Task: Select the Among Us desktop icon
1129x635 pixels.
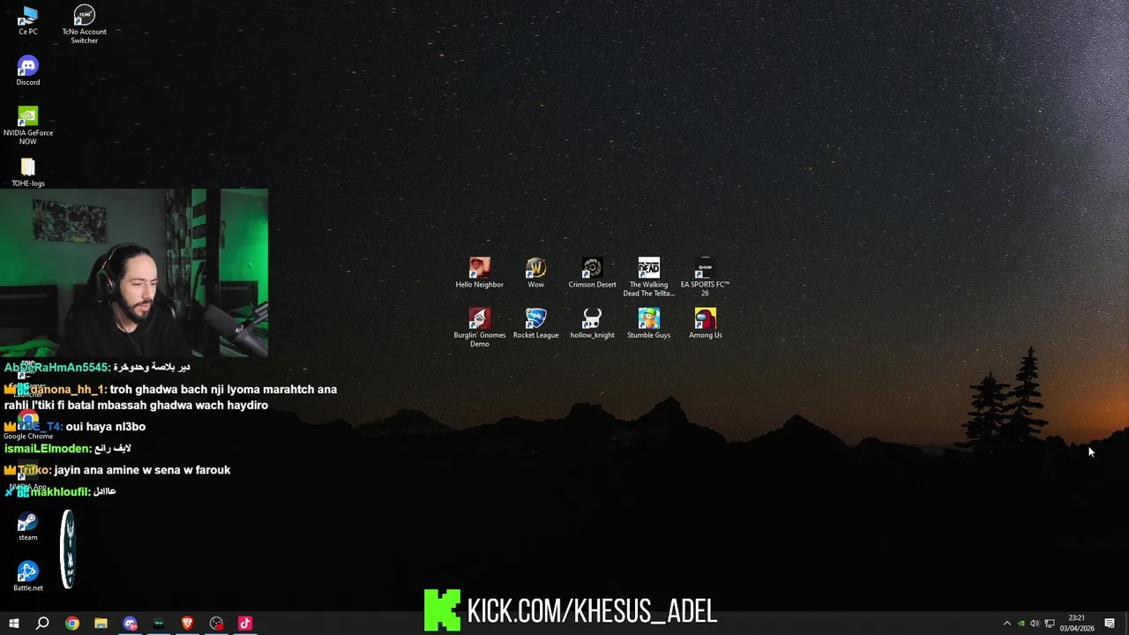Action: pos(705,324)
